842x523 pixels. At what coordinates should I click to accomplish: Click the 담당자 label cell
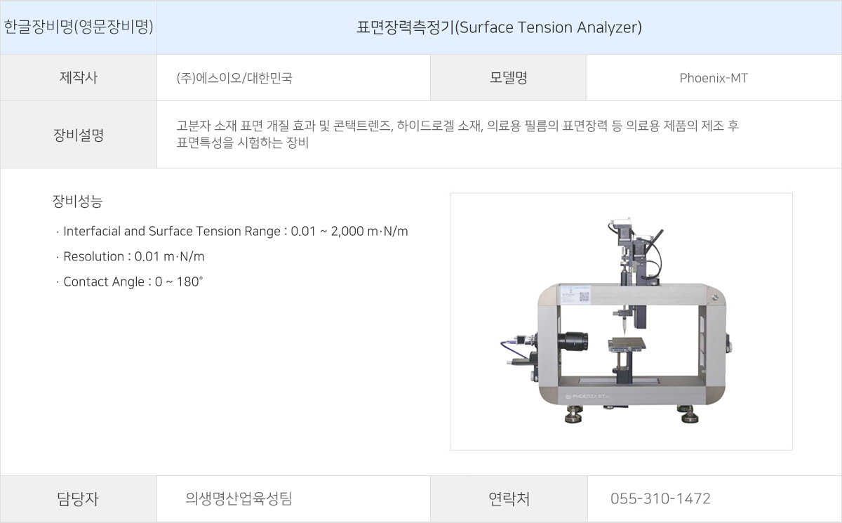tap(79, 499)
